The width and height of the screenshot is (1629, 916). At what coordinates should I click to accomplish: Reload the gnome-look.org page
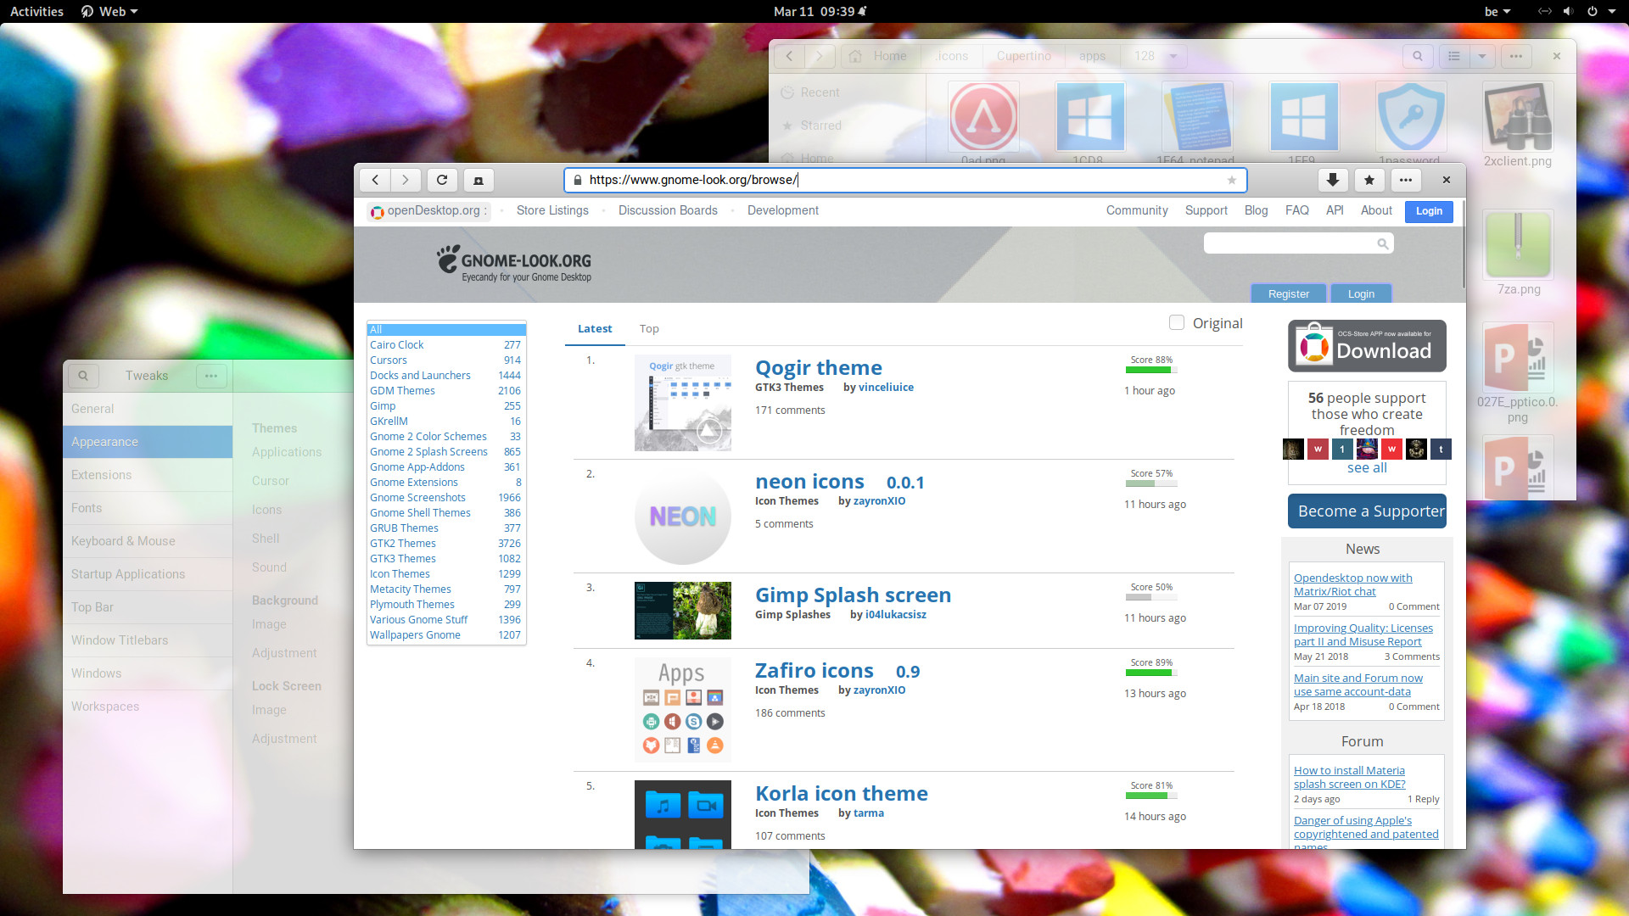pyautogui.click(x=442, y=180)
